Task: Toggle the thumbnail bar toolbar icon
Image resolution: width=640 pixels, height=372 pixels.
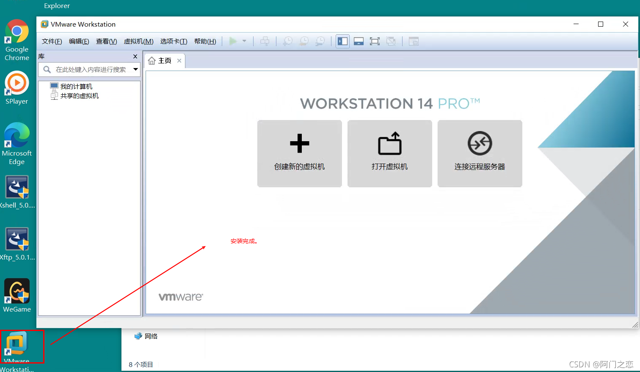Action: [359, 41]
